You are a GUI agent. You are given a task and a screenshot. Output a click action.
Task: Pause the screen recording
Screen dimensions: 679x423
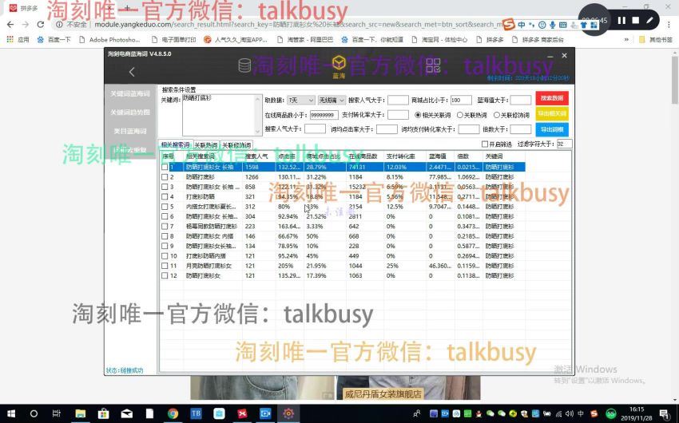[x=621, y=20]
